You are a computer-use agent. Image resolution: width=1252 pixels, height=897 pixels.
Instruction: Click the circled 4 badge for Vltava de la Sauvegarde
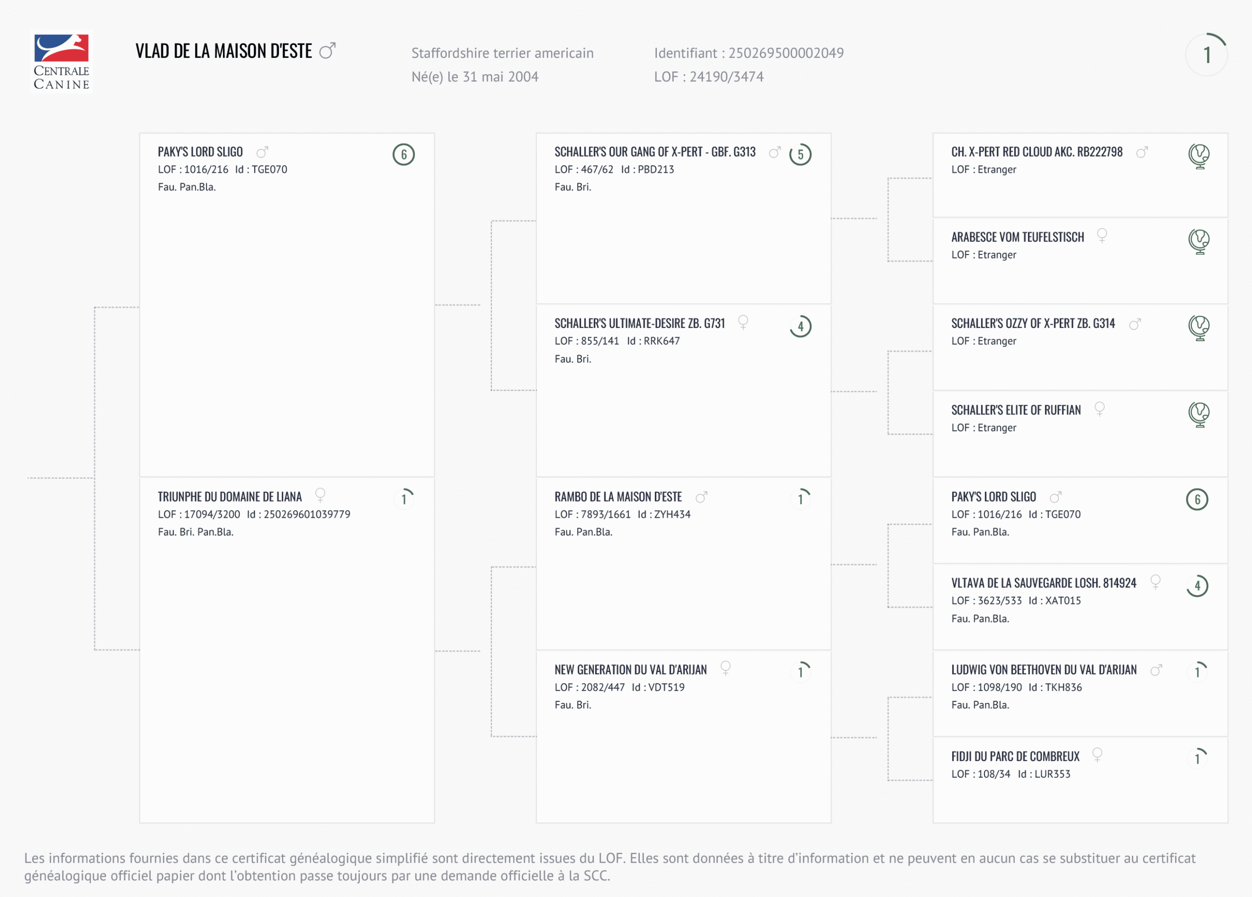(1197, 586)
